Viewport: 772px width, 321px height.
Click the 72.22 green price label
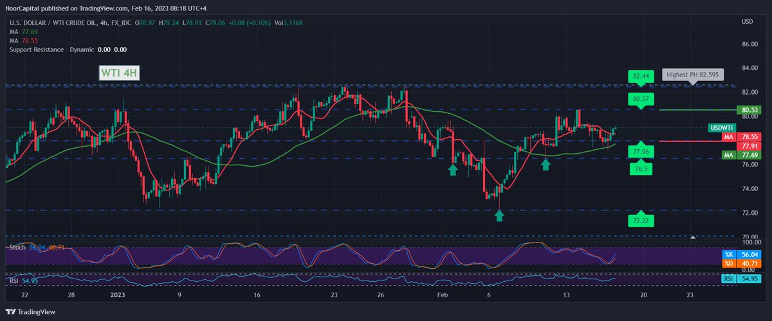(641, 219)
